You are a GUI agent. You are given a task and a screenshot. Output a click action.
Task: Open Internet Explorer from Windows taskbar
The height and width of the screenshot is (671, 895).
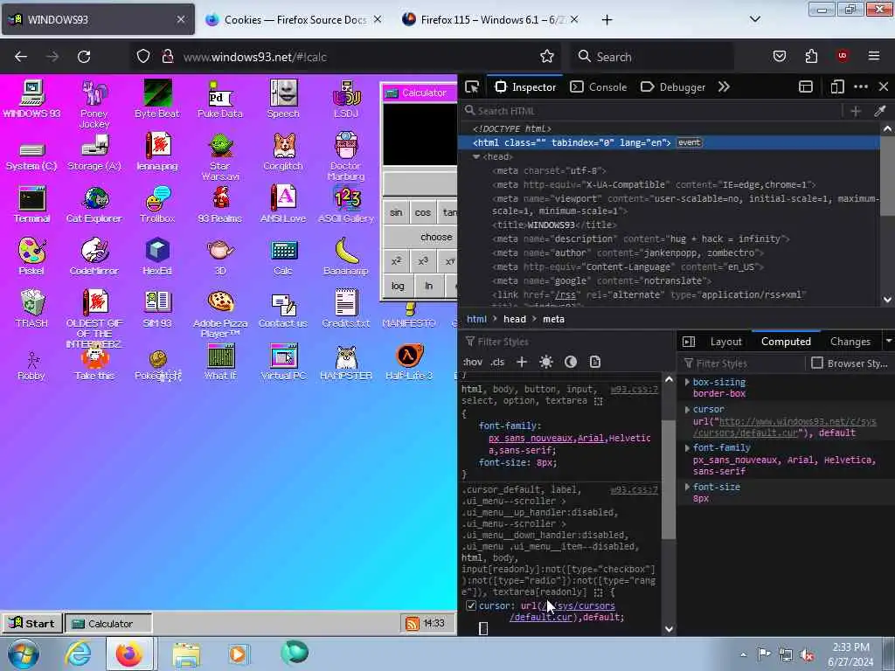pyautogui.click(x=78, y=654)
